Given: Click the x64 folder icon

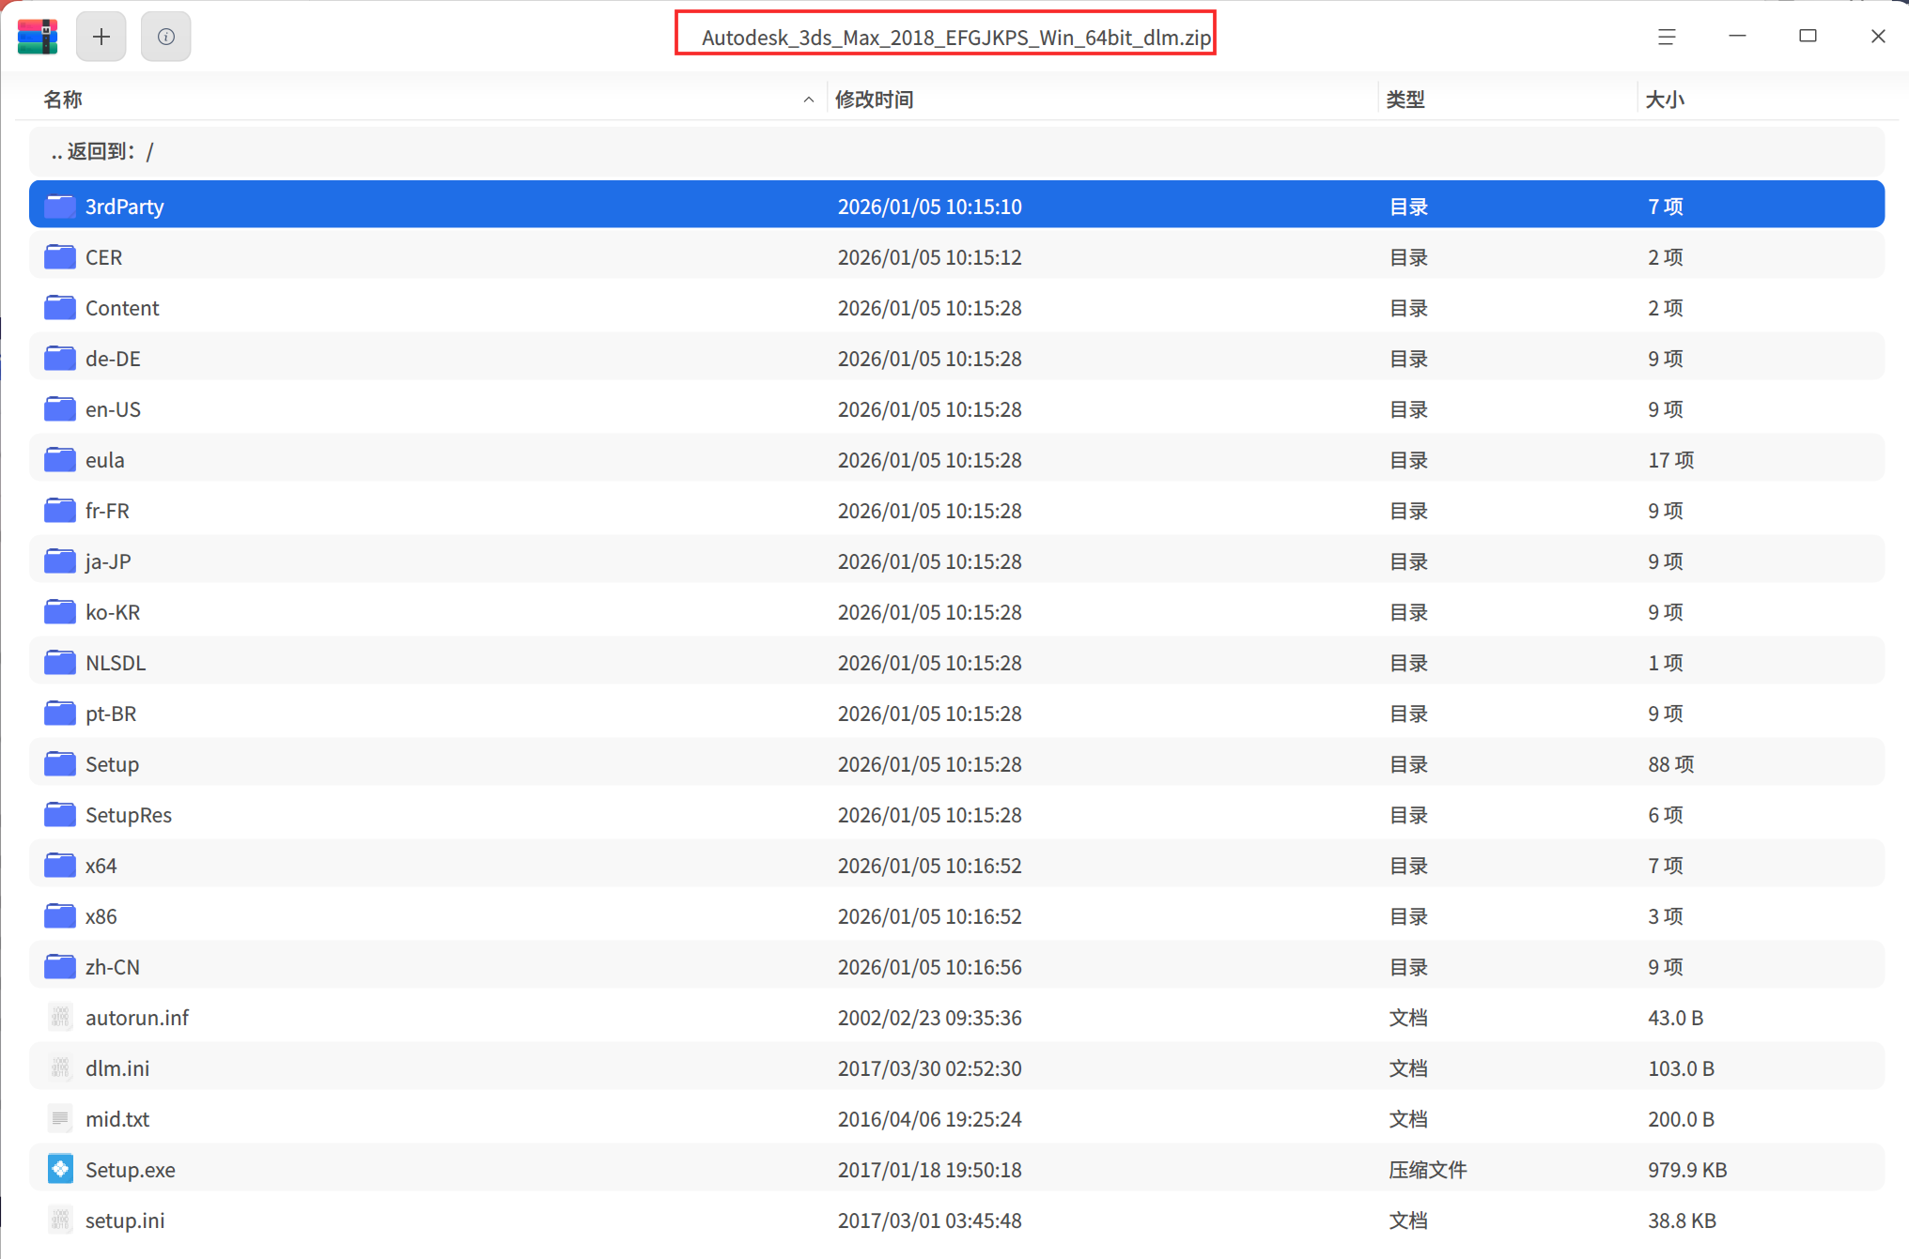Looking at the screenshot, I should pyautogui.click(x=60, y=865).
